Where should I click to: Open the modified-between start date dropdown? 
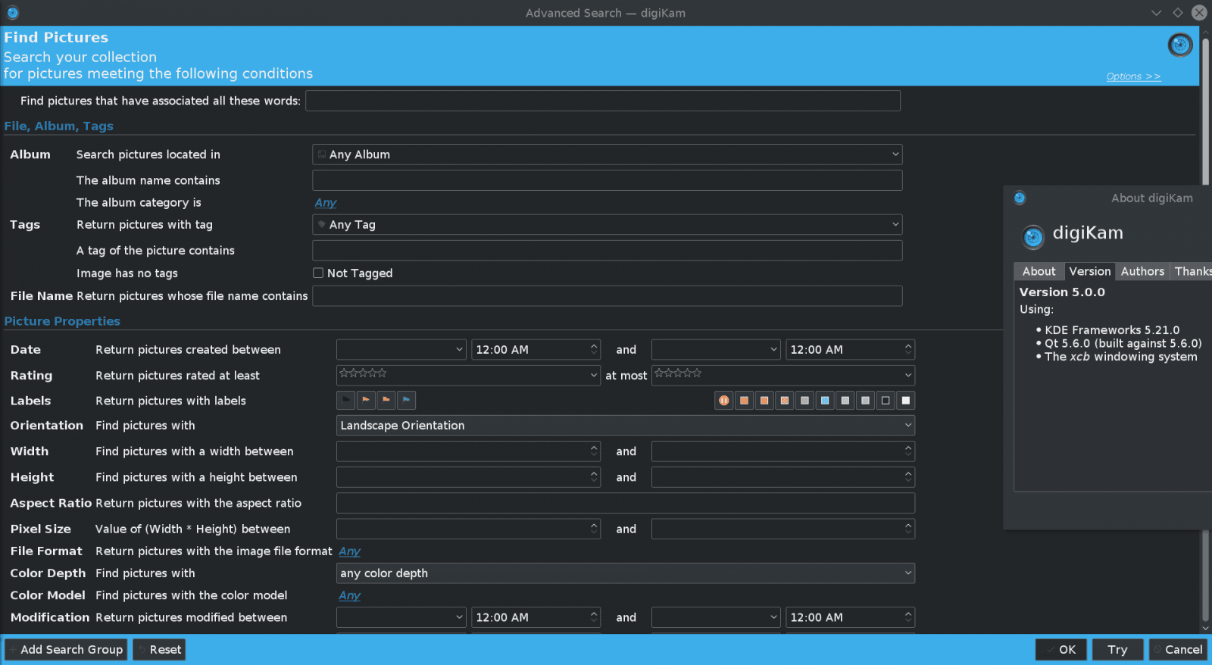click(401, 617)
